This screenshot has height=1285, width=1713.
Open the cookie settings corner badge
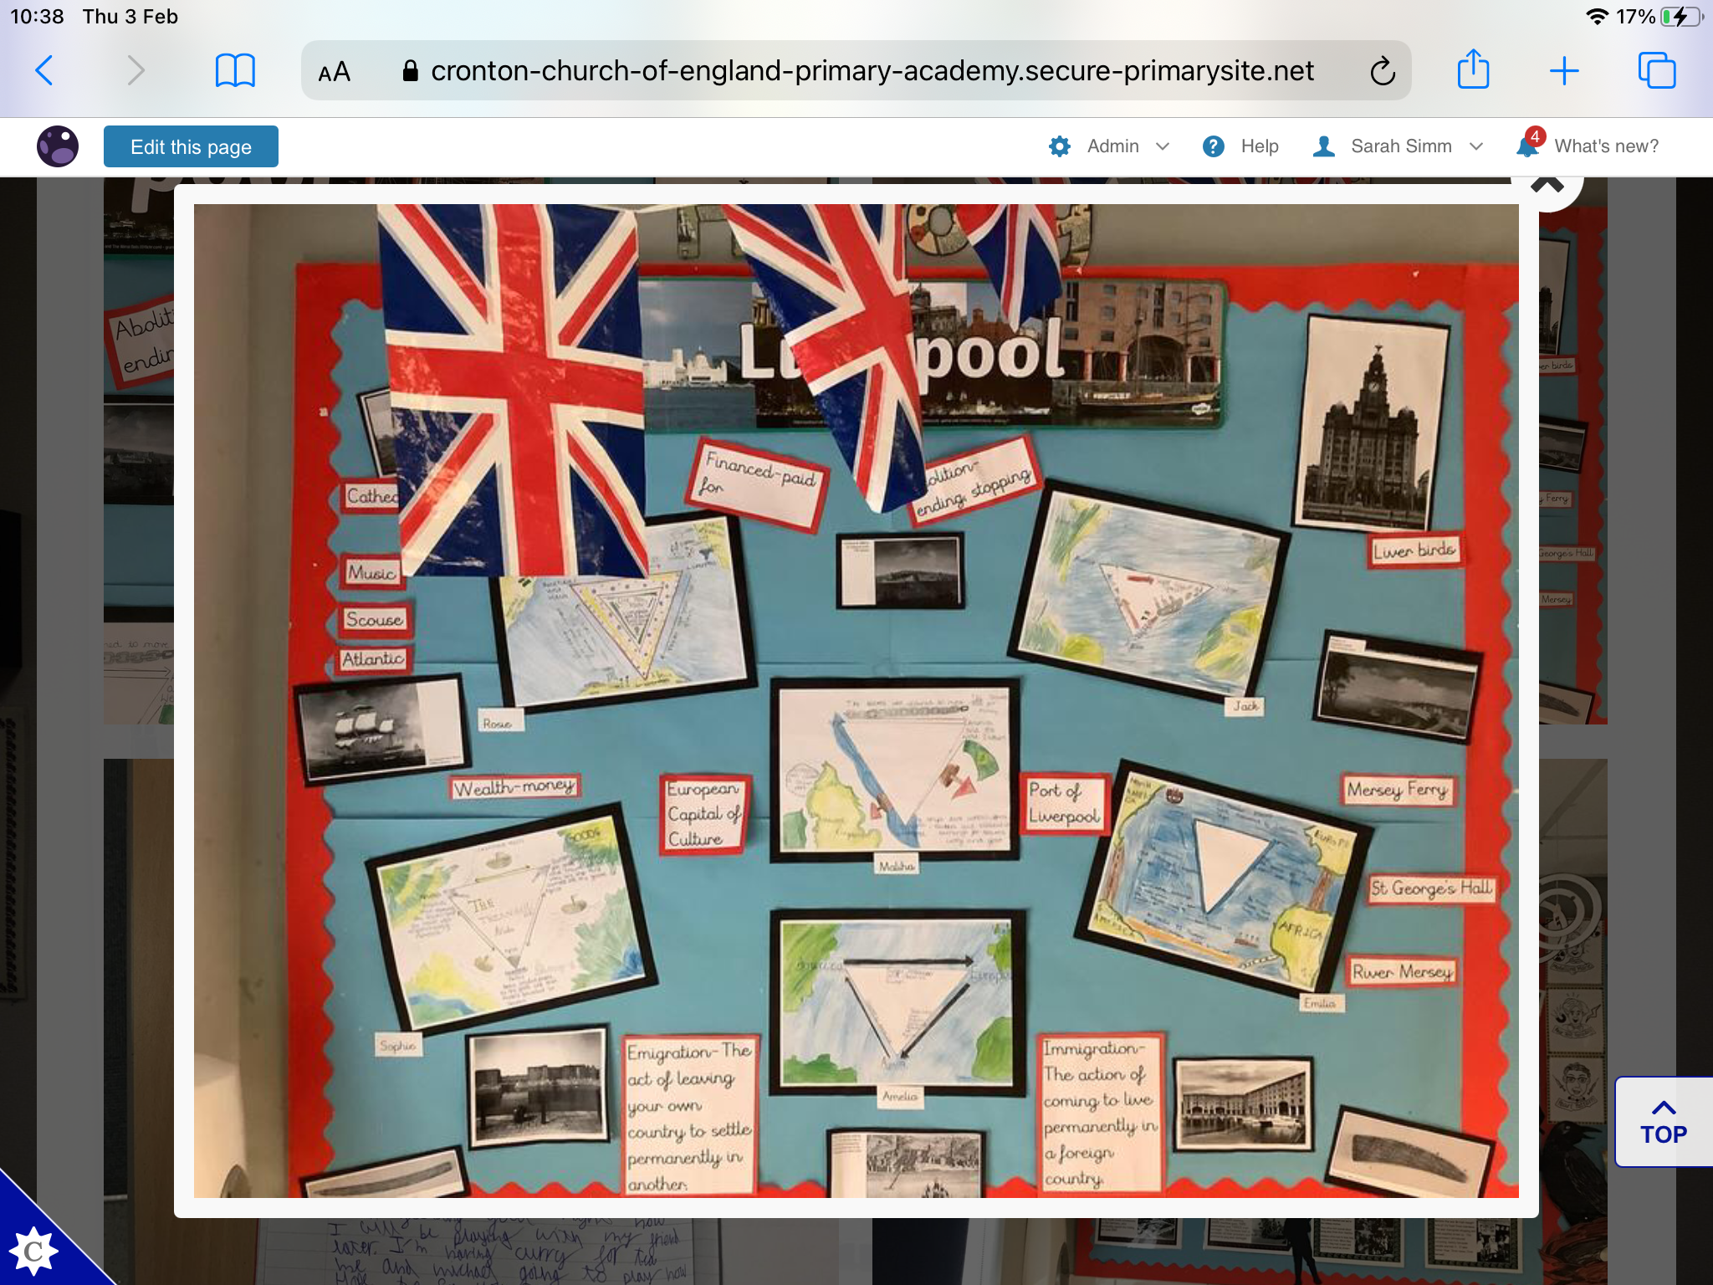pos(33,1250)
